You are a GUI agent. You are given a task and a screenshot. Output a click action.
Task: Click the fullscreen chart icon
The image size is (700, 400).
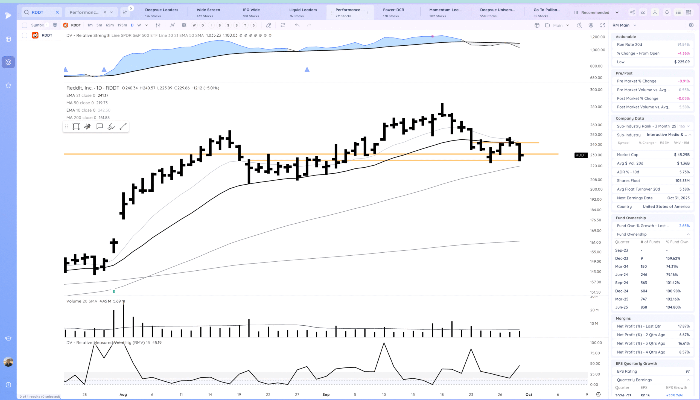[x=602, y=25]
